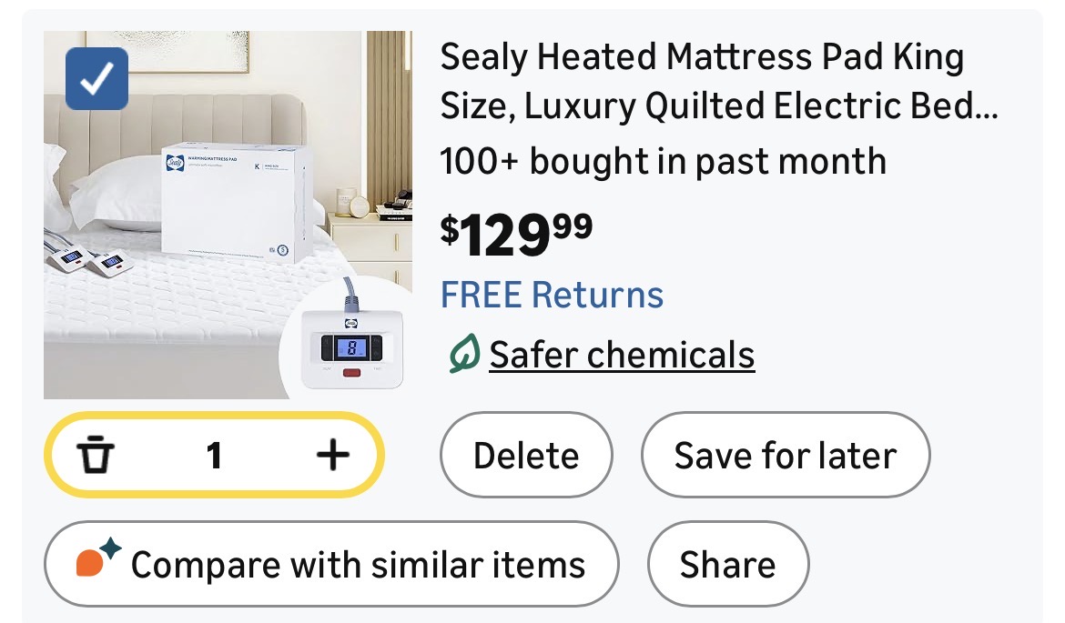The image size is (1065, 623).
Task: Click the trash icon in quantity stepper
Action: point(95,455)
